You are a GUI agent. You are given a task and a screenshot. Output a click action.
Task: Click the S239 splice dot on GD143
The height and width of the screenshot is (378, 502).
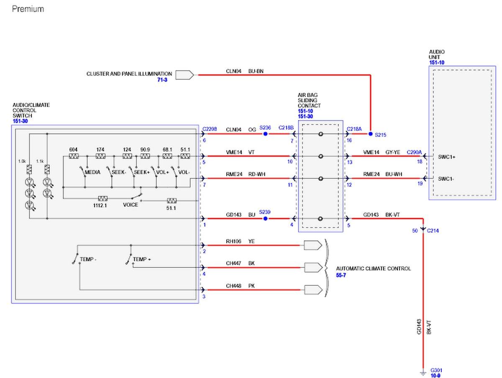coord(265,219)
